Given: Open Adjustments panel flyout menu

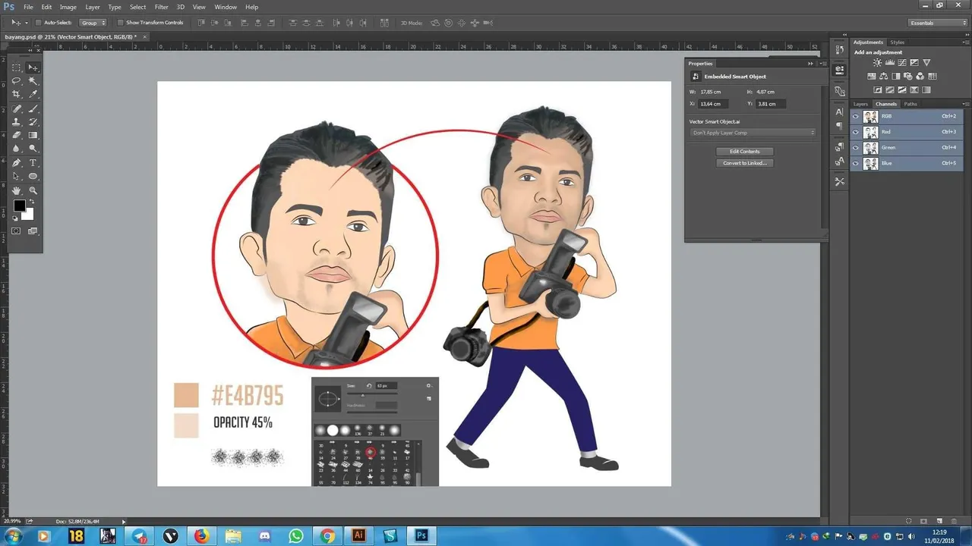Looking at the screenshot, I should [966, 42].
